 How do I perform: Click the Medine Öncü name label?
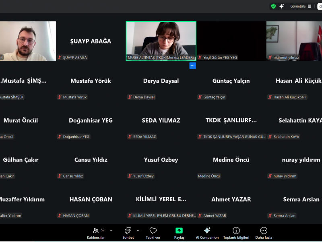click(x=209, y=176)
